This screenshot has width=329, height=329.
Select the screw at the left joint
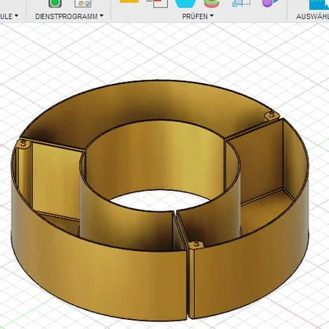(24, 143)
